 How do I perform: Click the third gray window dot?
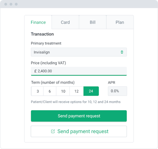[x=16, y=4]
